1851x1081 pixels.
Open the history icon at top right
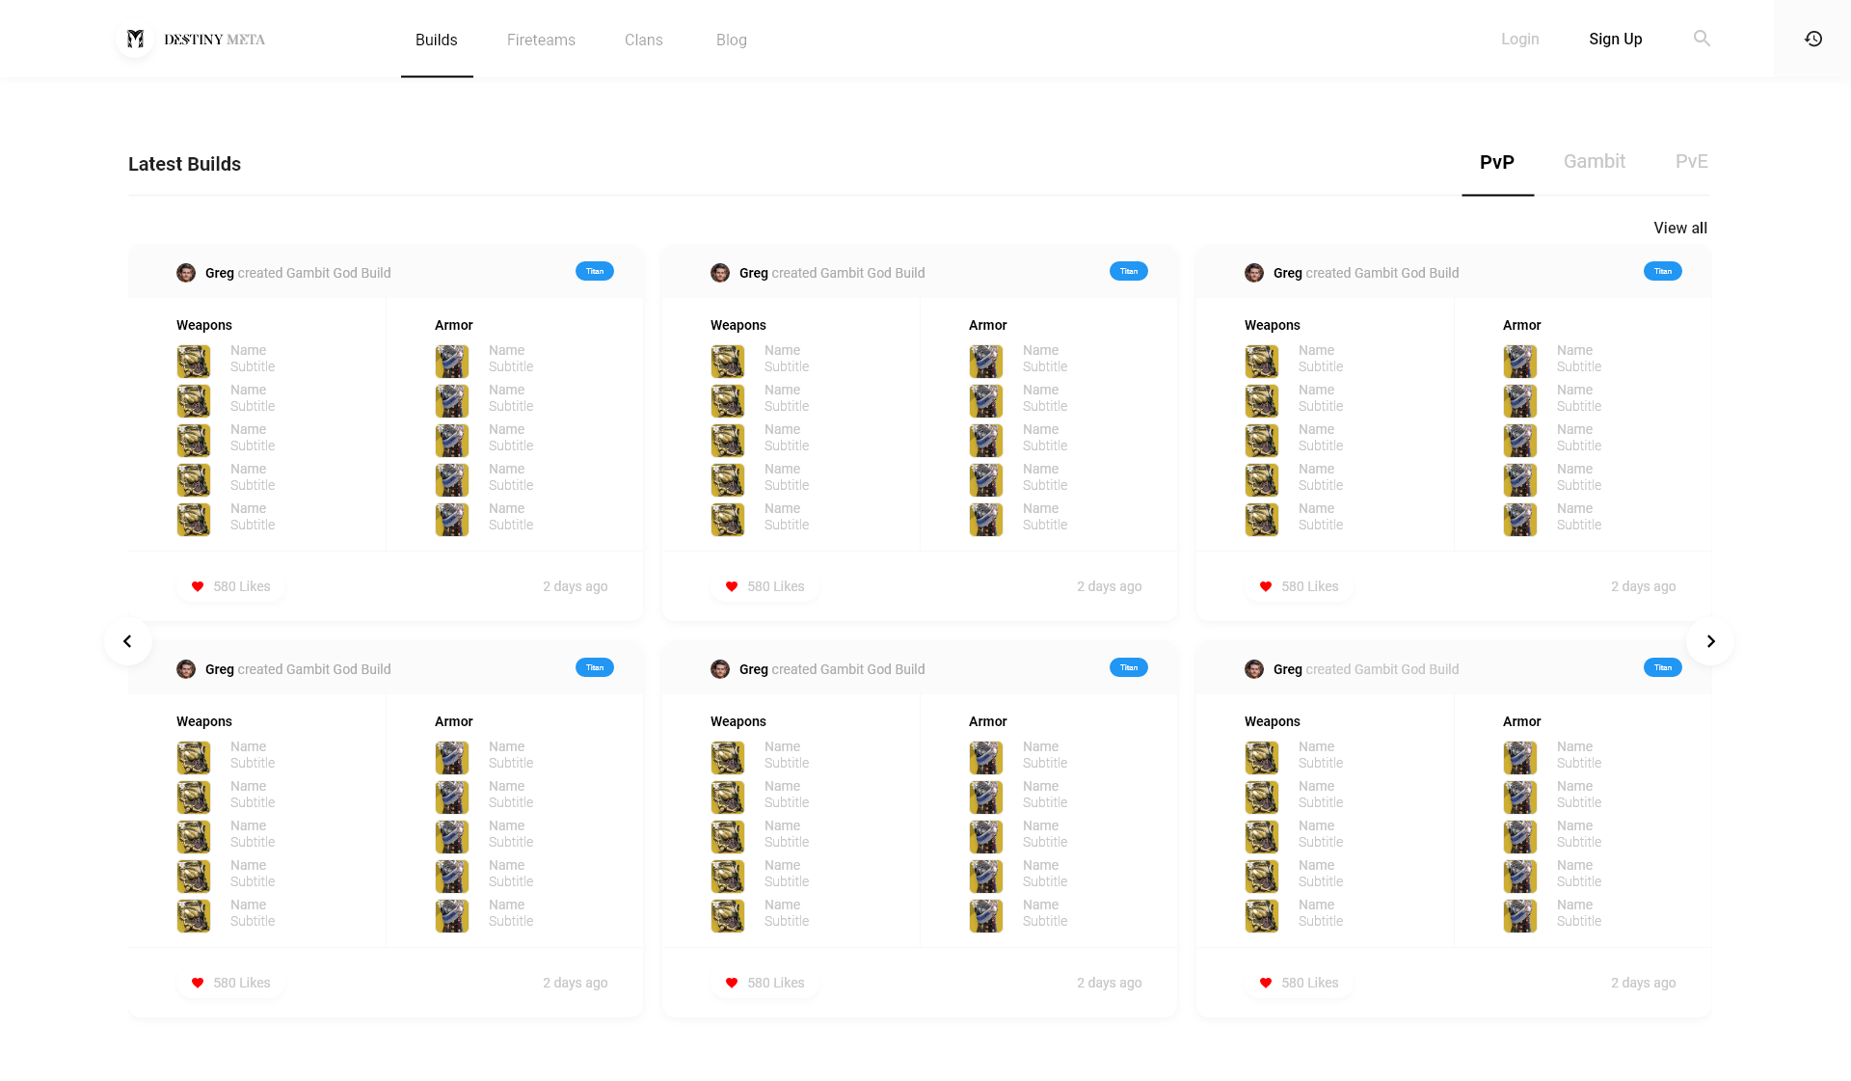pyautogui.click(x=1813, y=39)
